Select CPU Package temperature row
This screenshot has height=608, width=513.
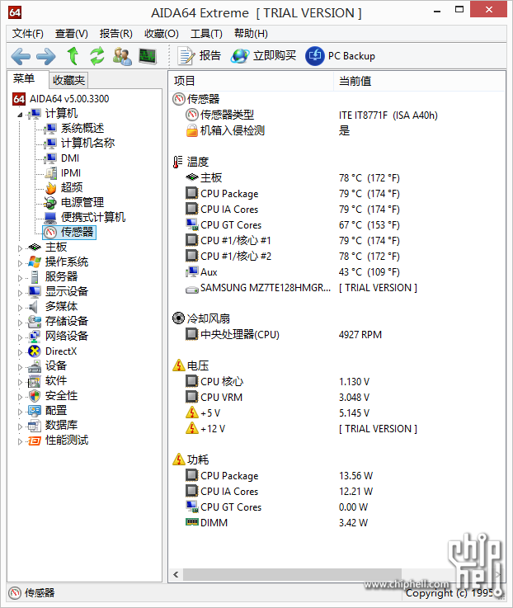337,194
